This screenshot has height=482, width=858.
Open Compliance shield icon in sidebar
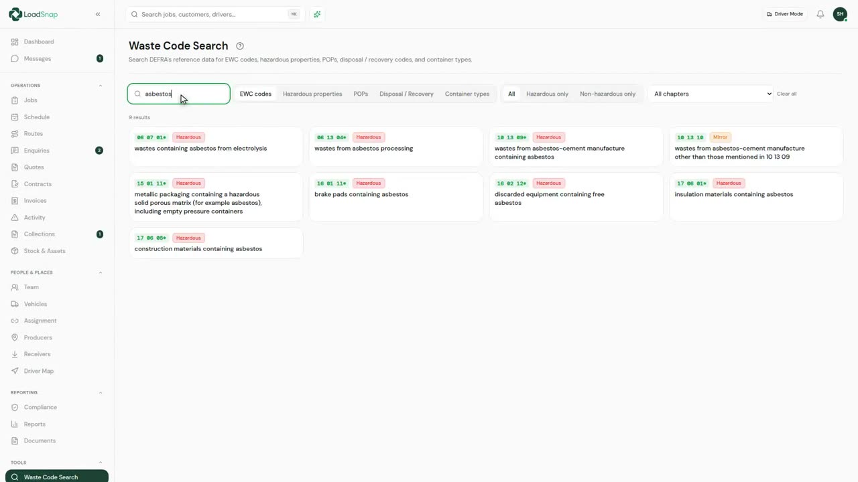pos(15,407)
